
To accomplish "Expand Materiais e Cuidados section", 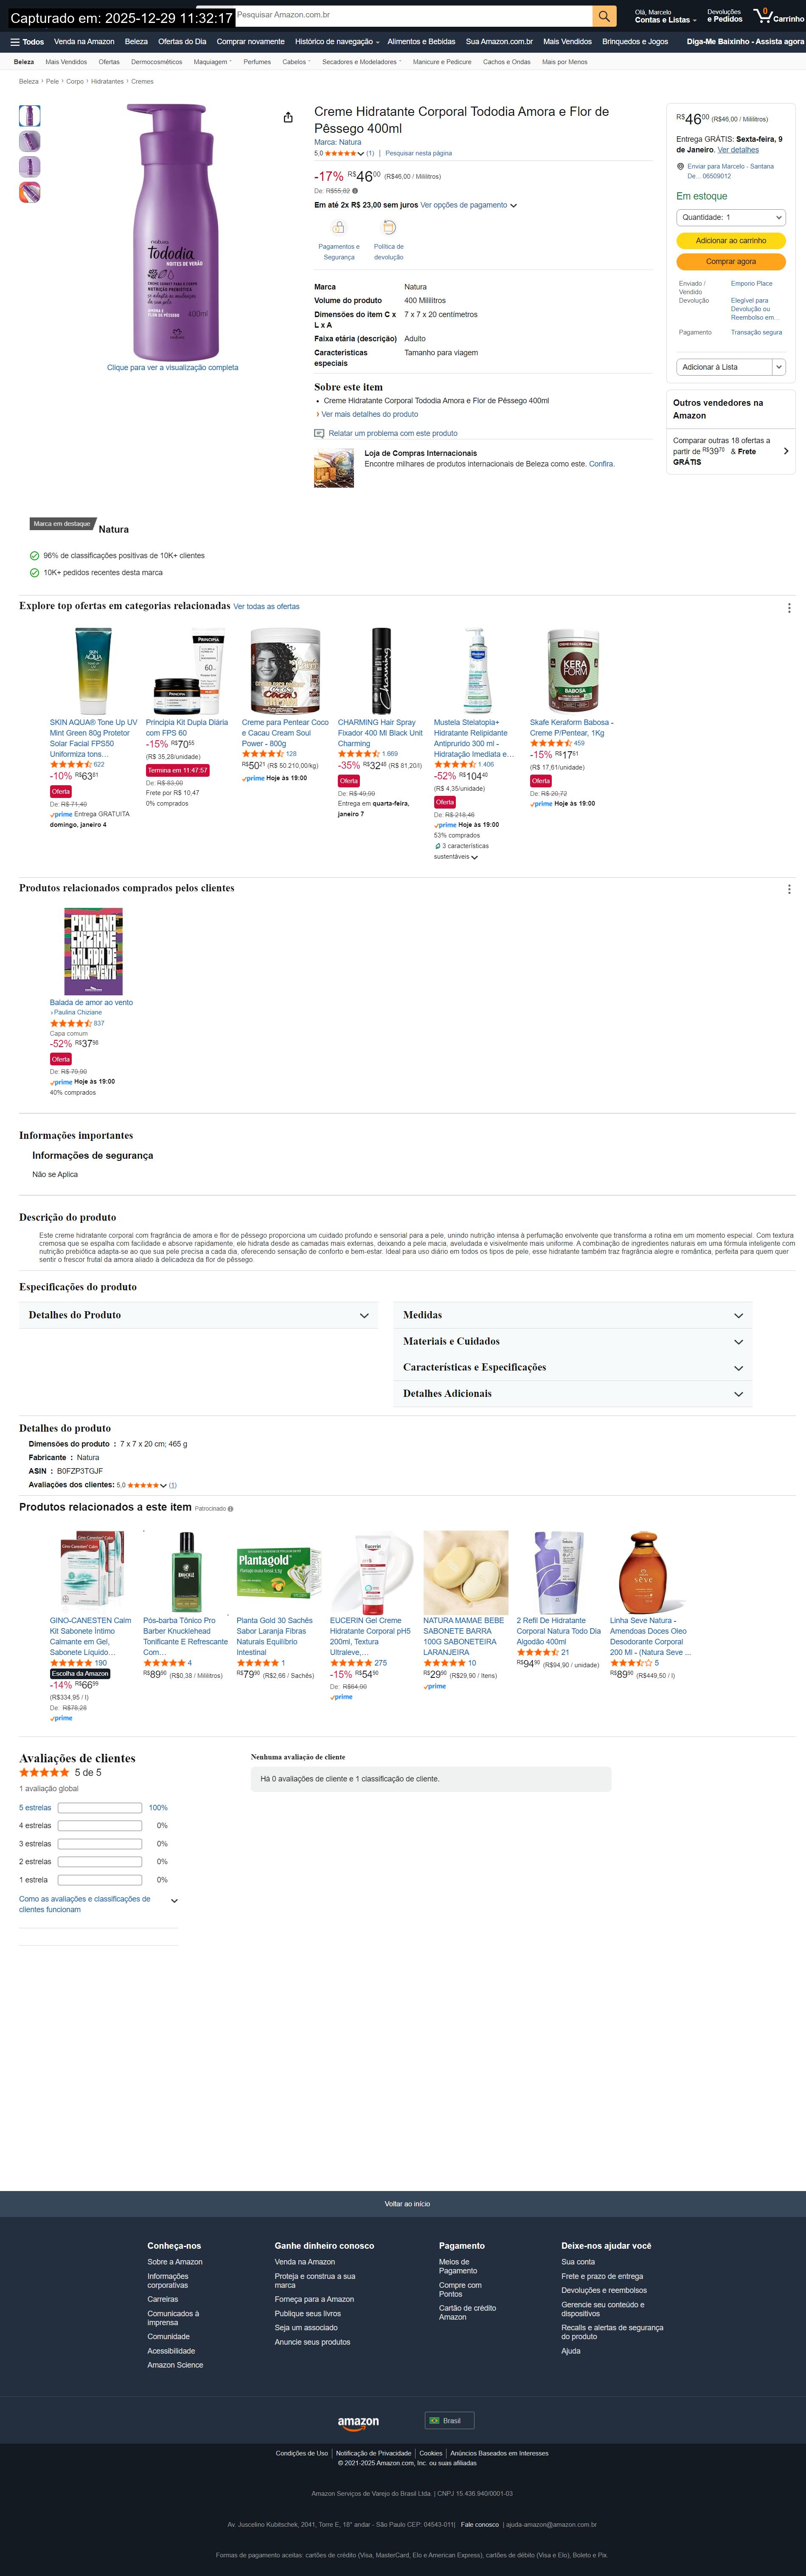I will (x=572, y=1341).
